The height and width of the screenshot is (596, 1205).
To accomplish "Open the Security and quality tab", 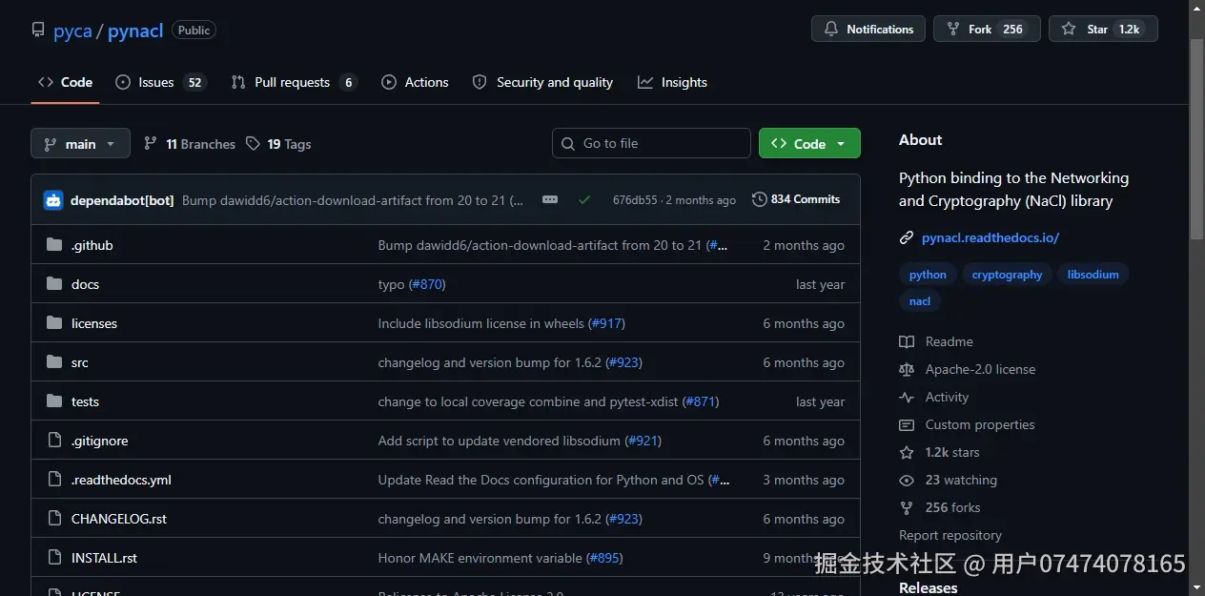I will pyautogui.click(x=542, y=82).
